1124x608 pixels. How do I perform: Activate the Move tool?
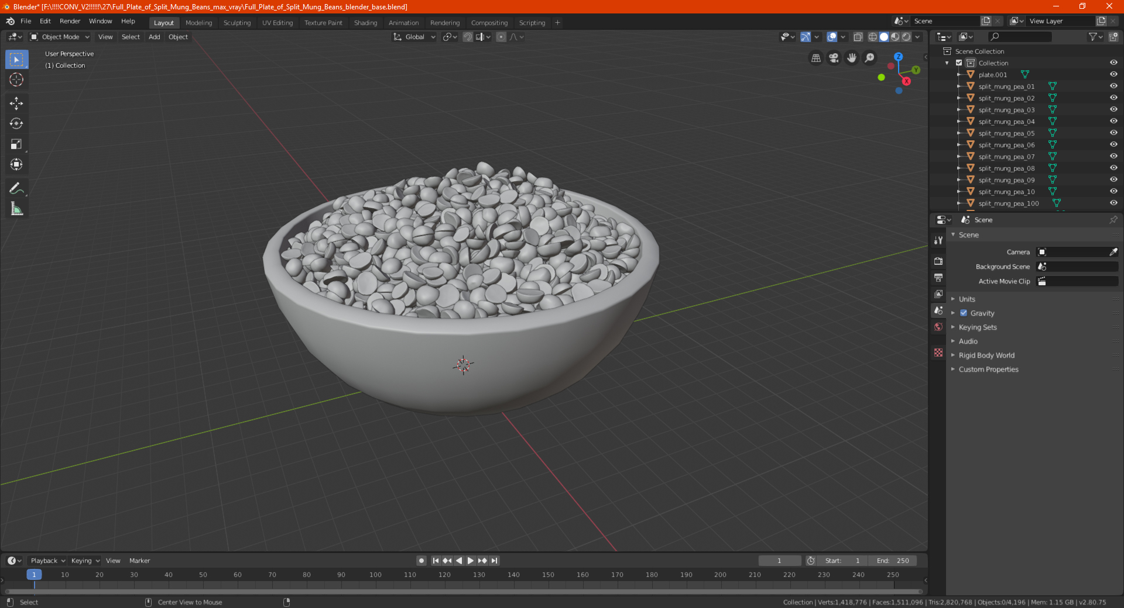[16, 103]
